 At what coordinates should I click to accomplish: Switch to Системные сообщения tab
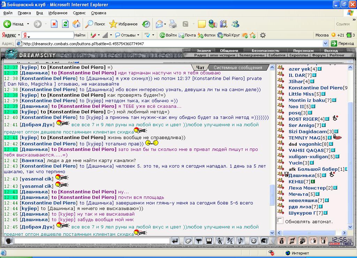(x=238, y=68)
